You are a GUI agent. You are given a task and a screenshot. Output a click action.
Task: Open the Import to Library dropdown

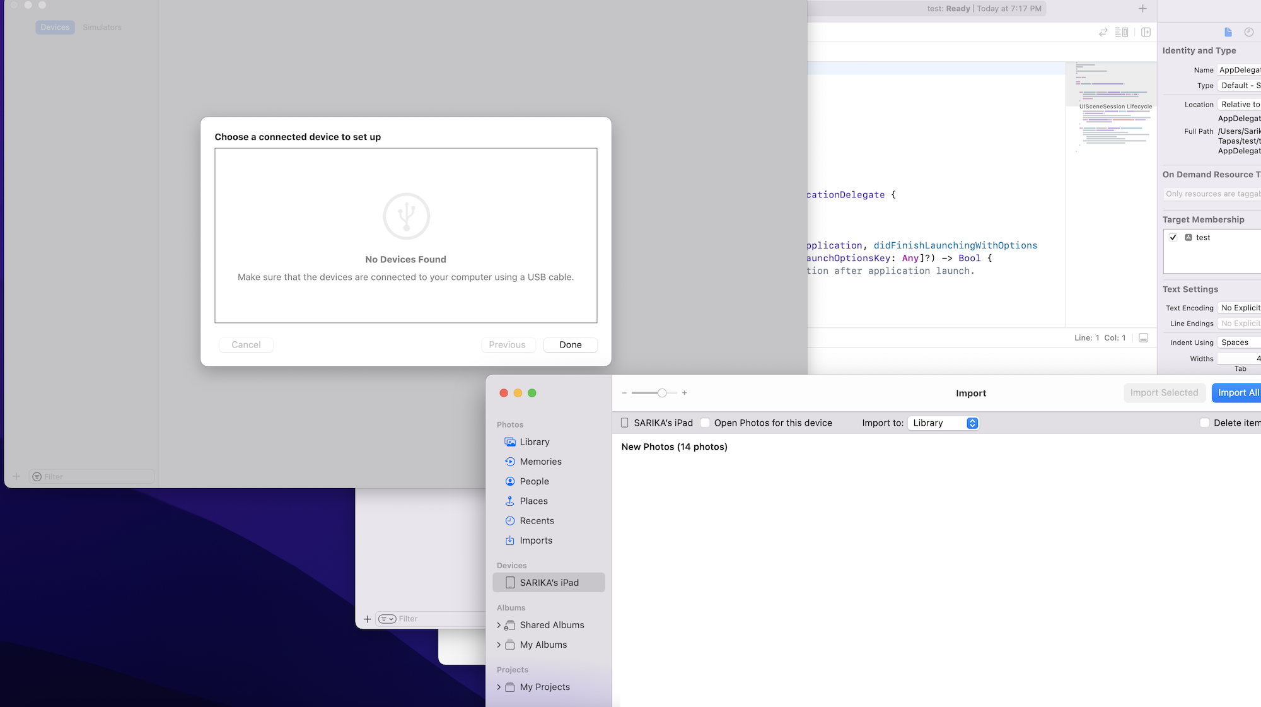pyautogui.click(x=944, y=423)
